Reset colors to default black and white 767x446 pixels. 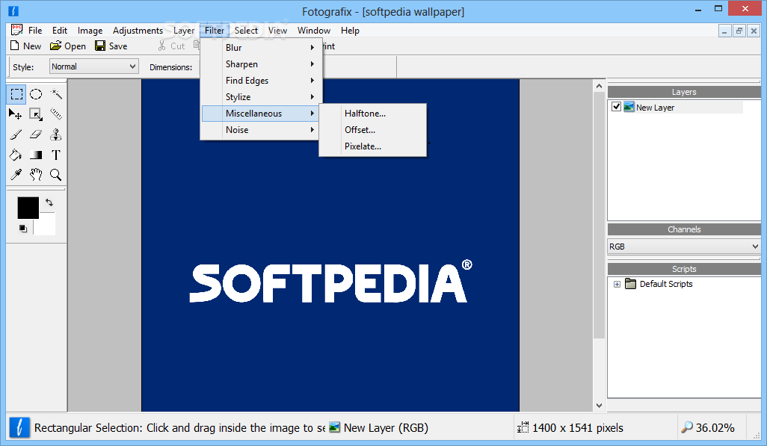[x=23, y=229]
